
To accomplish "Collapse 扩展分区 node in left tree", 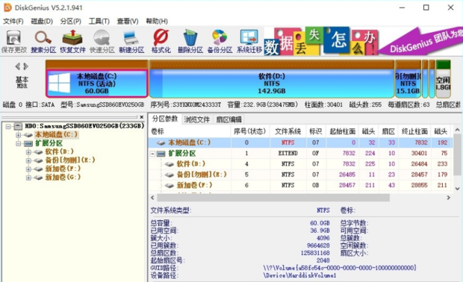I will [x=19, y=144].
